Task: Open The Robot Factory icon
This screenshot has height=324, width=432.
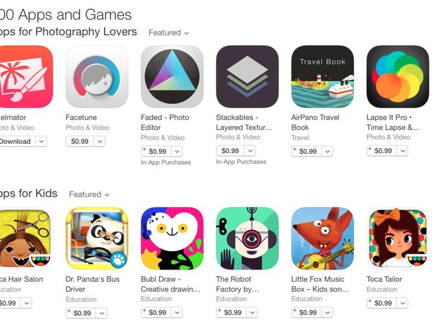Action: (247, 238)
